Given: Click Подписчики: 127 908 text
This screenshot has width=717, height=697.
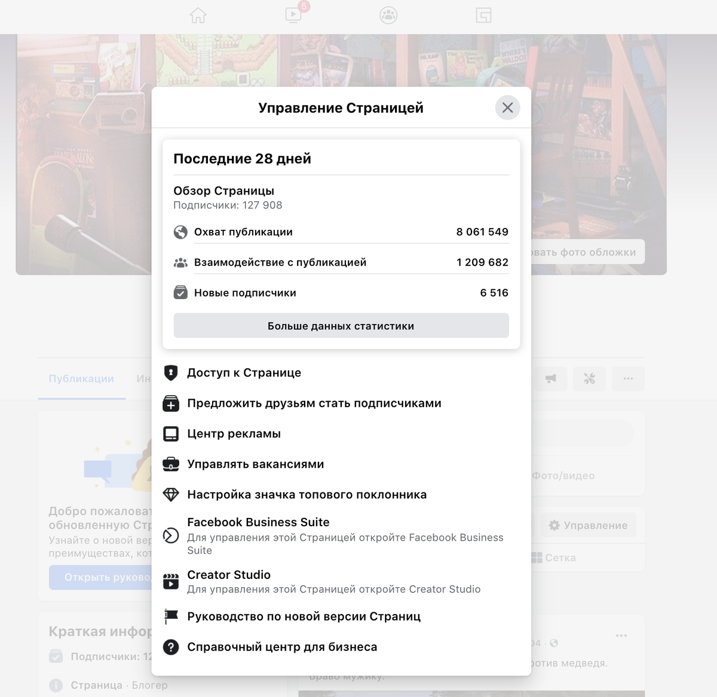Looking at the screenshot, I should [228, 205].
